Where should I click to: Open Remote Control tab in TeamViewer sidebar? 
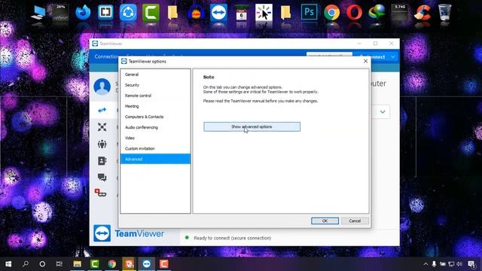click(x=102, y=110)
